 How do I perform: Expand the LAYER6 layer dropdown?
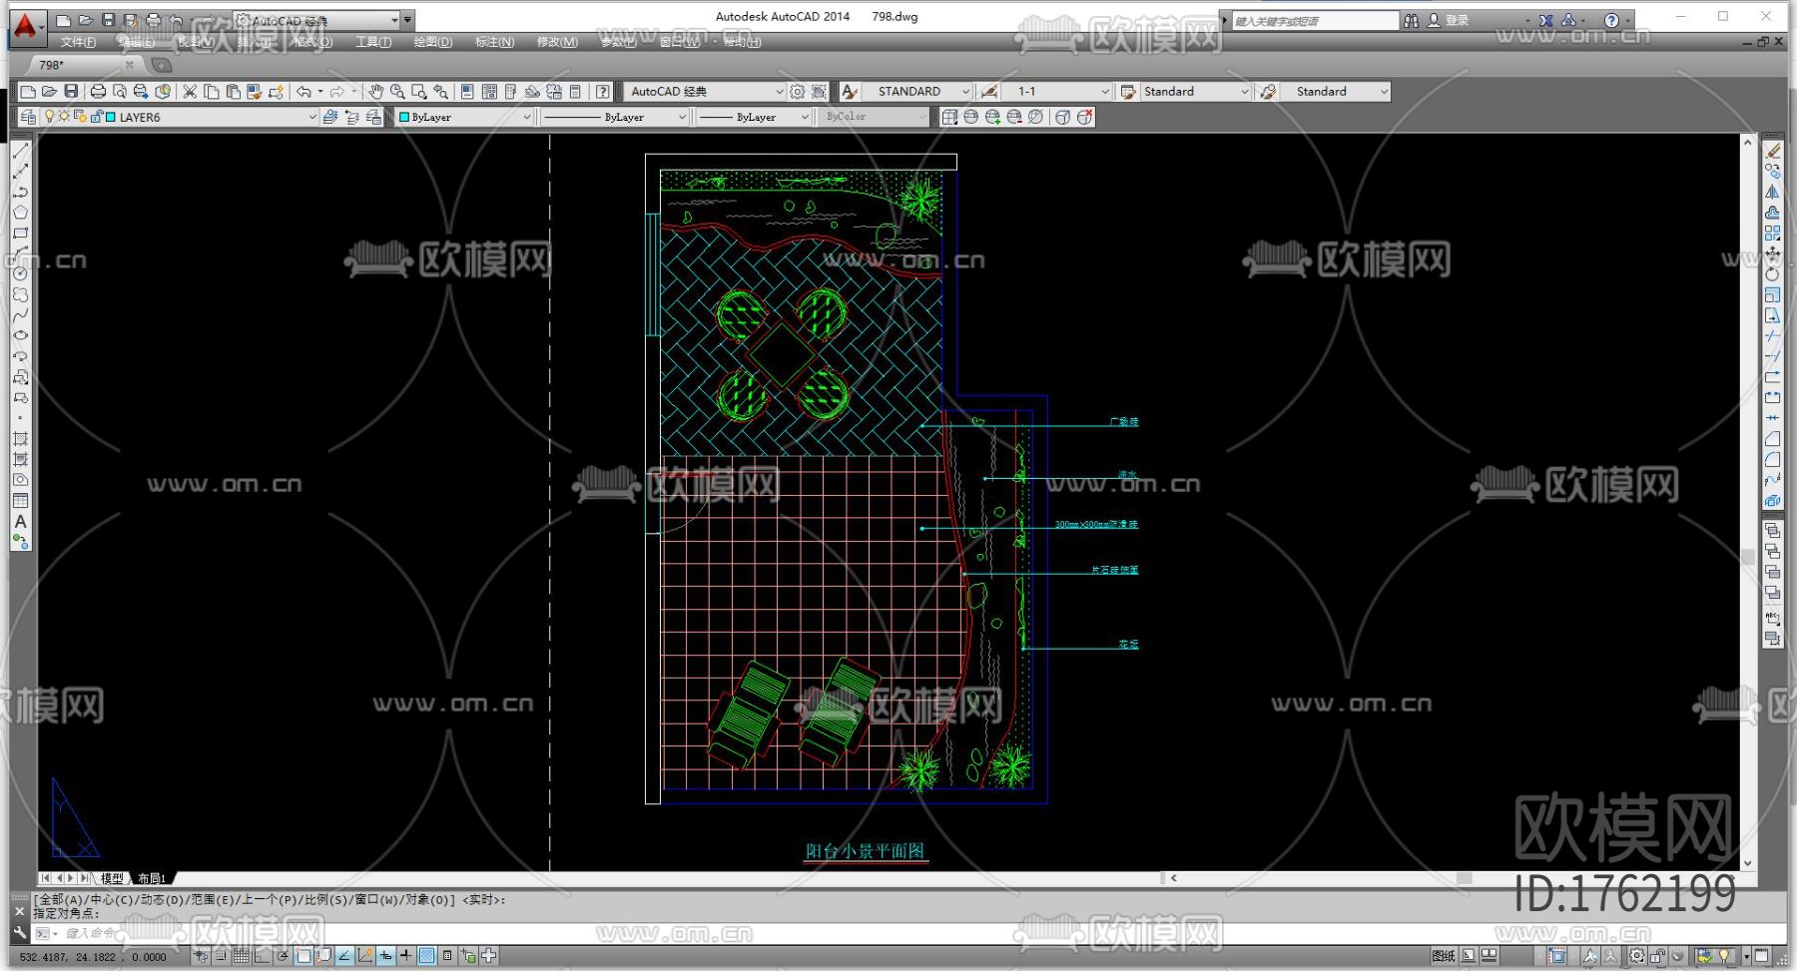(311, 118)
